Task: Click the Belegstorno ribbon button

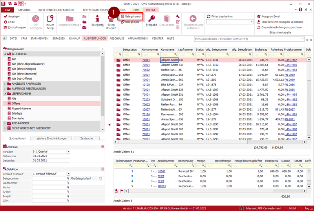Action: click(x=132, y=16)
